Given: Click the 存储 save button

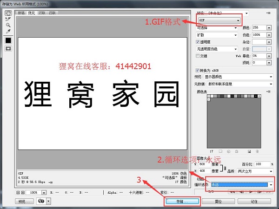Looking at the screenshot, I should [x=182, y=202].
